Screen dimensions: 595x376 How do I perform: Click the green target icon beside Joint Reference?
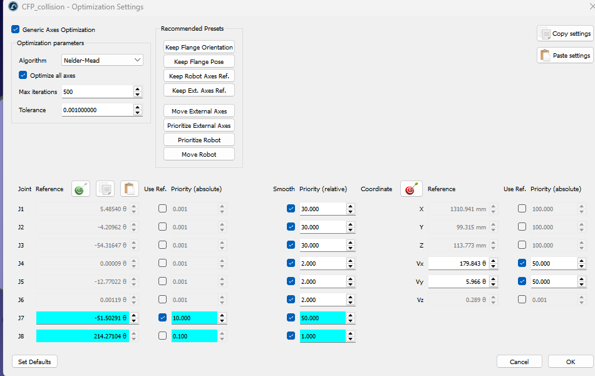click(81, 189)
